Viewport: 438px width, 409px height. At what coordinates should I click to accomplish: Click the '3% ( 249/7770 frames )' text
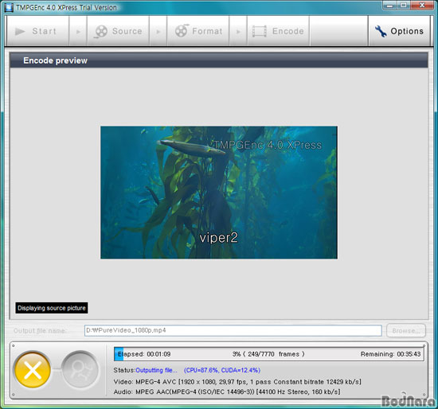pos(268,354)
